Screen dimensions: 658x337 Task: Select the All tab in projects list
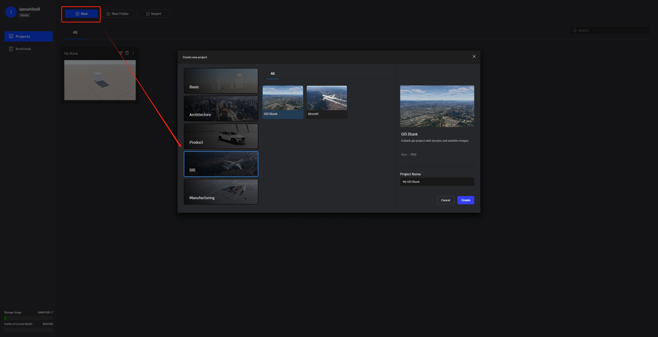(x=75, y=32)
